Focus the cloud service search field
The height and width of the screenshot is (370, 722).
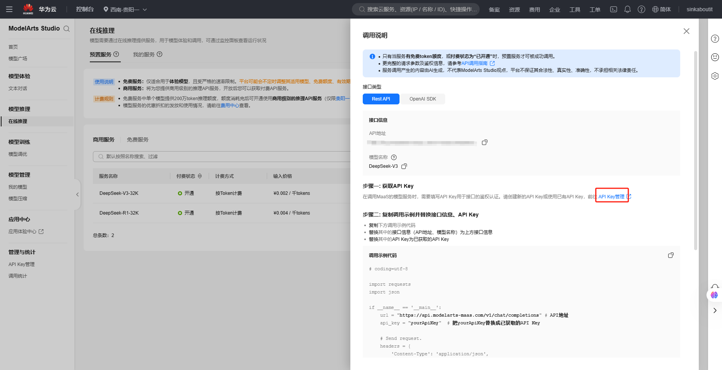pyautogui.click(x=416, y=9)
